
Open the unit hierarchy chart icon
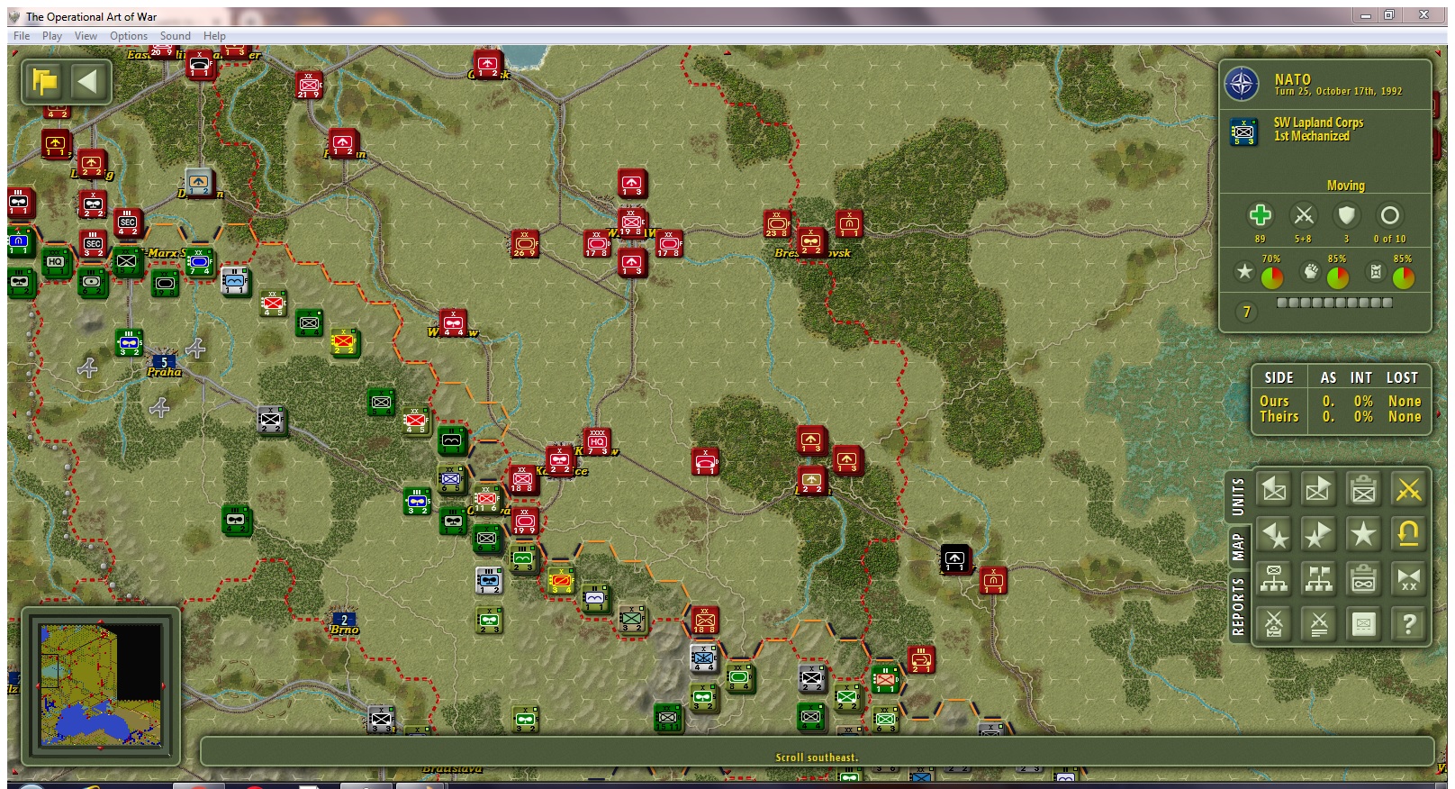point(1273,579)
